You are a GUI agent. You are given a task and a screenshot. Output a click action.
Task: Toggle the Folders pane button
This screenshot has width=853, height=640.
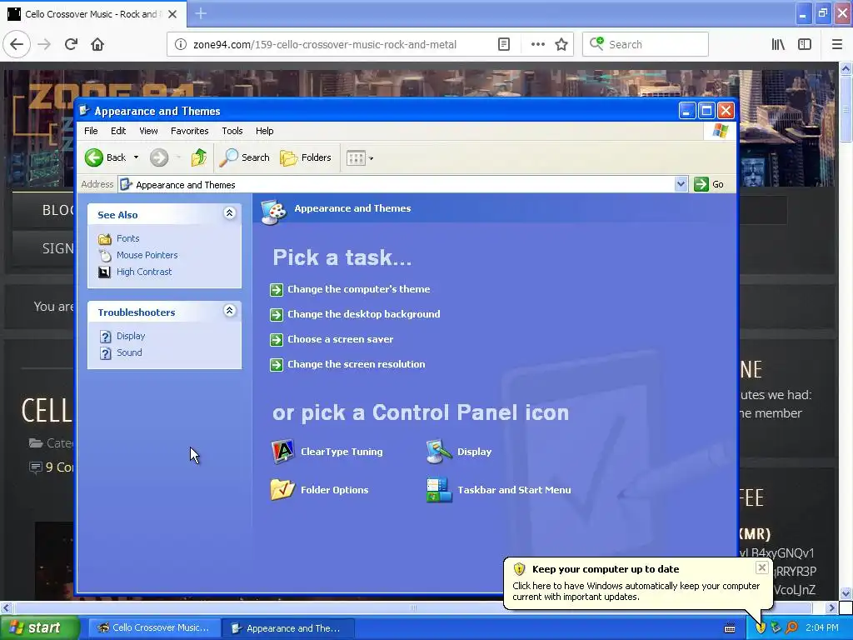tap(306, 157)
